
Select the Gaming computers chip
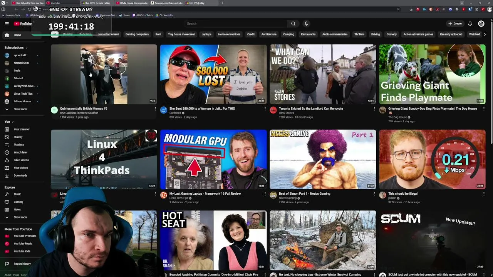pos(137,34)
